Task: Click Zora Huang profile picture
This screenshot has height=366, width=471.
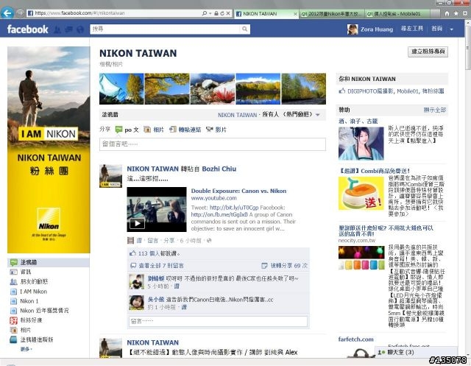Action: pyautogui.click(x=353, y=29)
